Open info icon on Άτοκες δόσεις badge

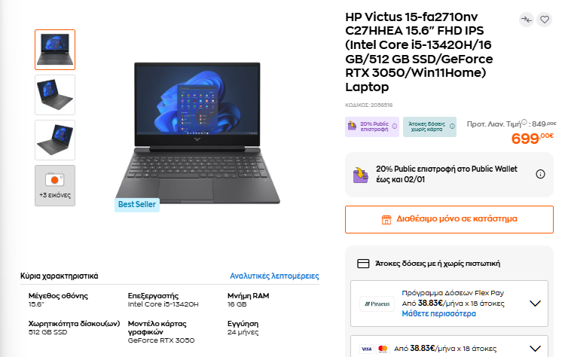click(452, 127)
